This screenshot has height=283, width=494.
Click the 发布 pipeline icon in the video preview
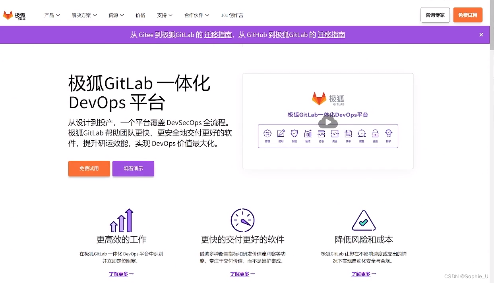(x=348, y=134)
